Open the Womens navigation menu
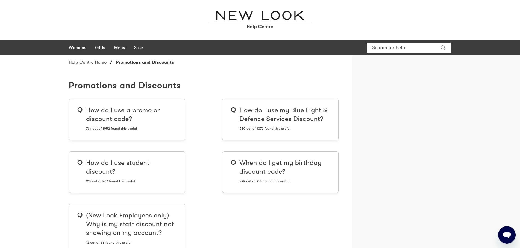Screen dimensions: 520x248 tap(77, 48)
